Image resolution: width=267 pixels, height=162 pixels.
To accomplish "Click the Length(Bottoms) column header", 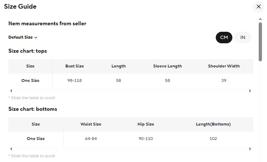I will (213, 124).
